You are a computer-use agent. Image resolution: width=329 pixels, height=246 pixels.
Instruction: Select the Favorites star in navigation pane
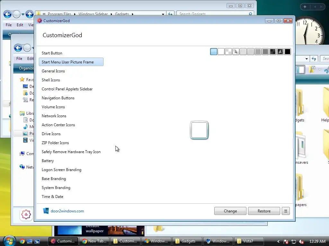(x=22, y=79)
